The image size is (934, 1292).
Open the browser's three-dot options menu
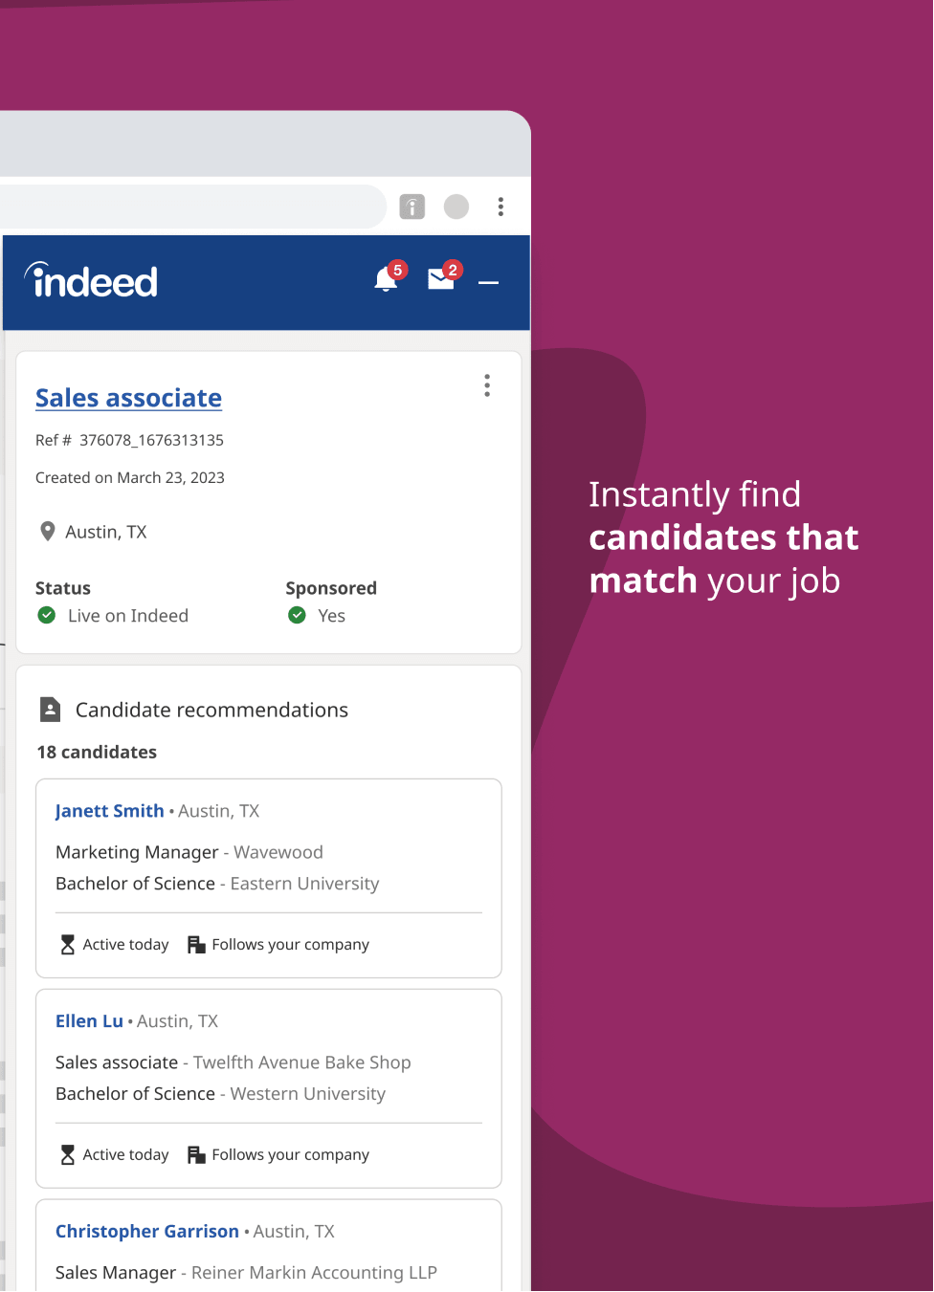[500, 207]
